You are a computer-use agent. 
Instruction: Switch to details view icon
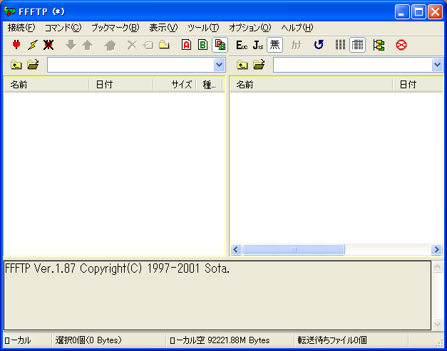click(x=357, y=45)
